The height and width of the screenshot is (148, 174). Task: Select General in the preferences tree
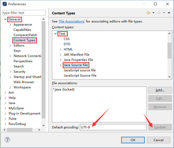[15, 19]
